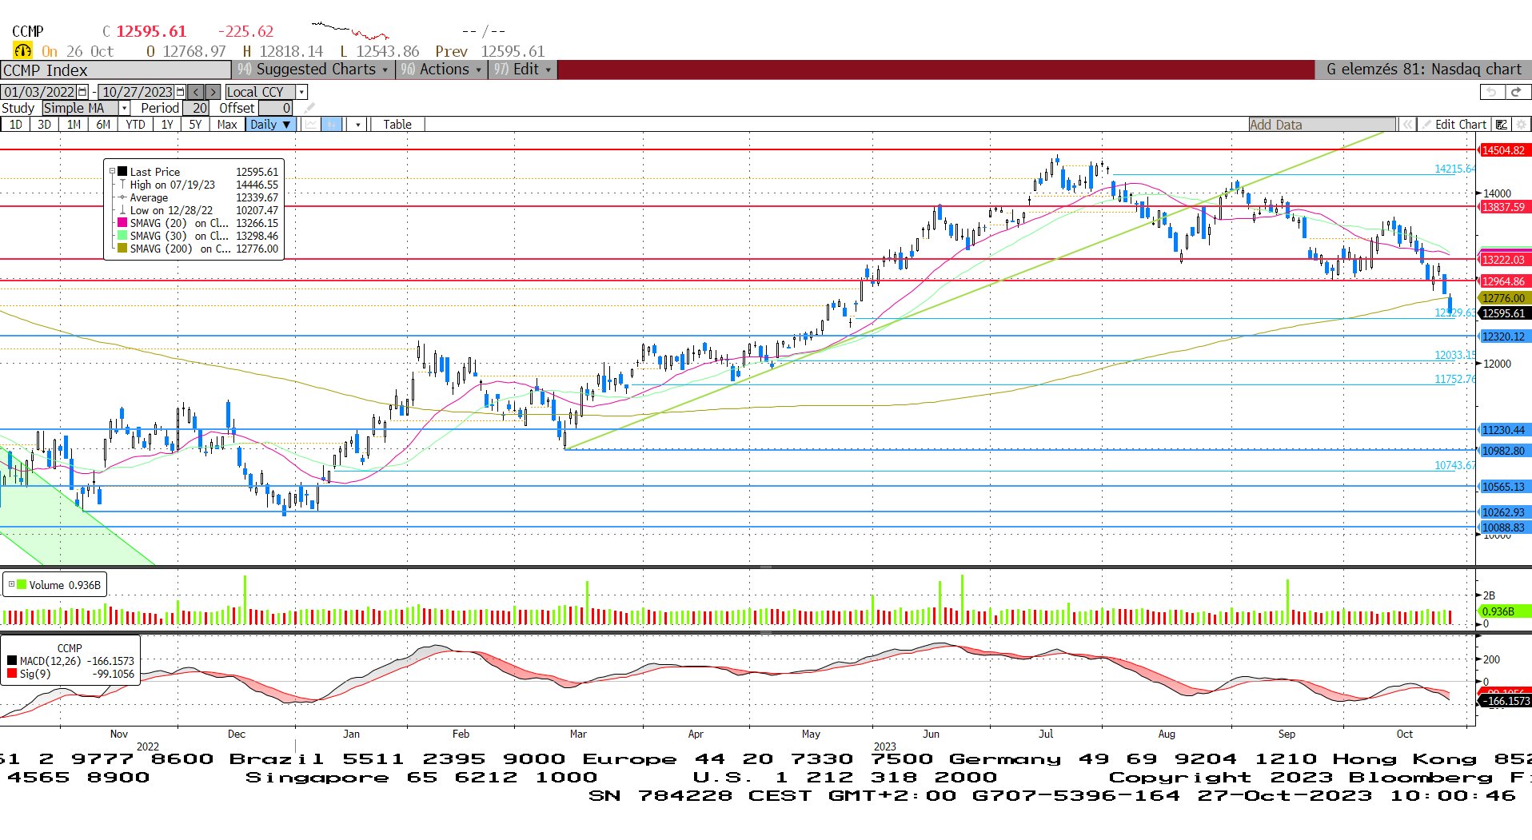This screenshot has height=840, width=1532.
Task: Click the 13222.03 red price level label
Action: [1503, 260]
